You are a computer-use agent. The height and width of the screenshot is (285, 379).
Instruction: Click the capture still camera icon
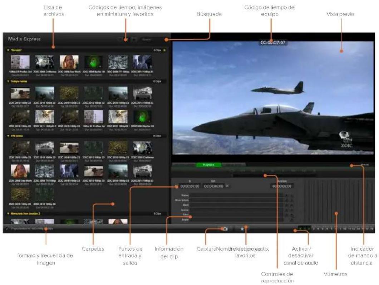click(x=225, y=229)
